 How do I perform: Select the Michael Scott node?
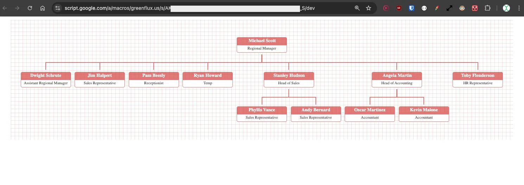click(262, 45)
